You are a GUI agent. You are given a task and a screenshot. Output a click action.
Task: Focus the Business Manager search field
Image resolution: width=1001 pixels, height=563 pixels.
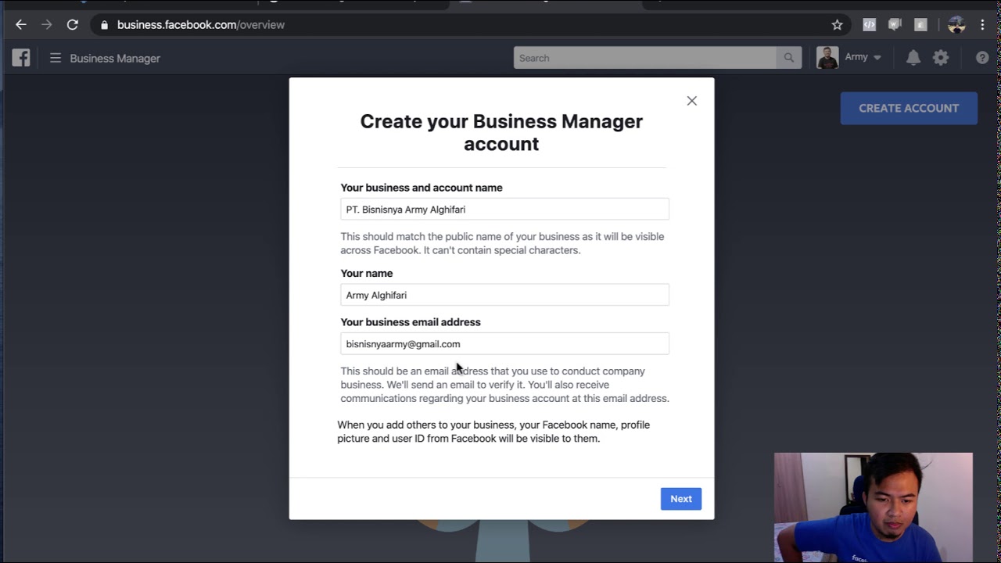645,58
